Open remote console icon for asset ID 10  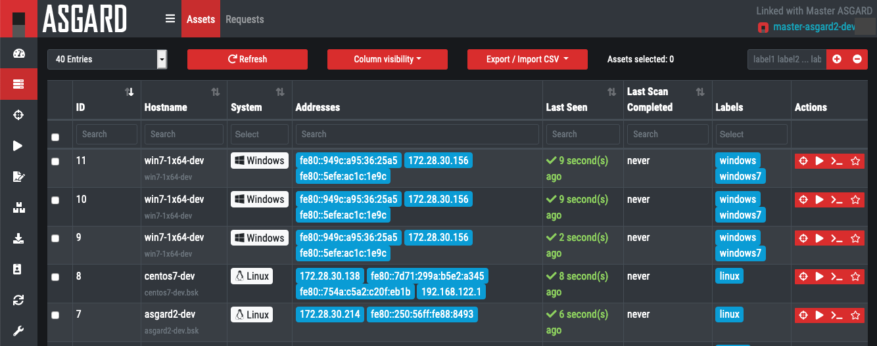point(837,200)
